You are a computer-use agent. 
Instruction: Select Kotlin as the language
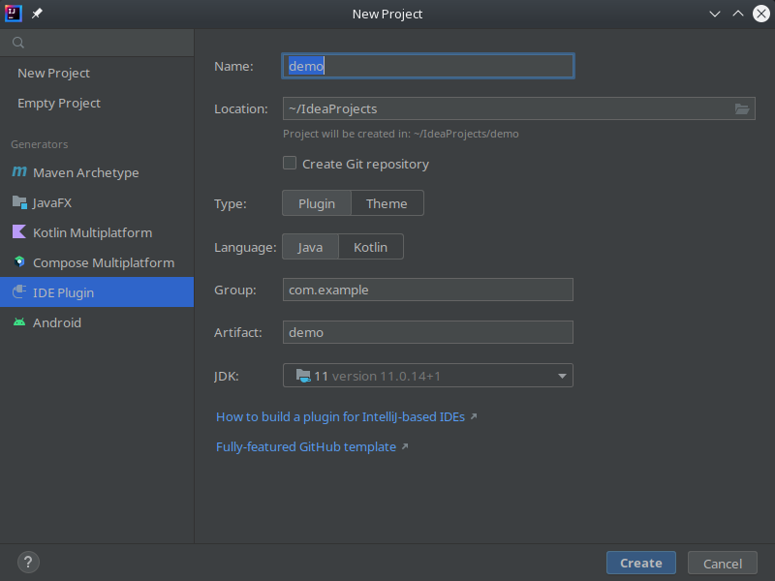coord(370,247)
